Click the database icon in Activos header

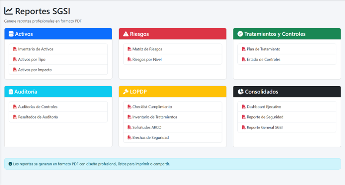11,34
